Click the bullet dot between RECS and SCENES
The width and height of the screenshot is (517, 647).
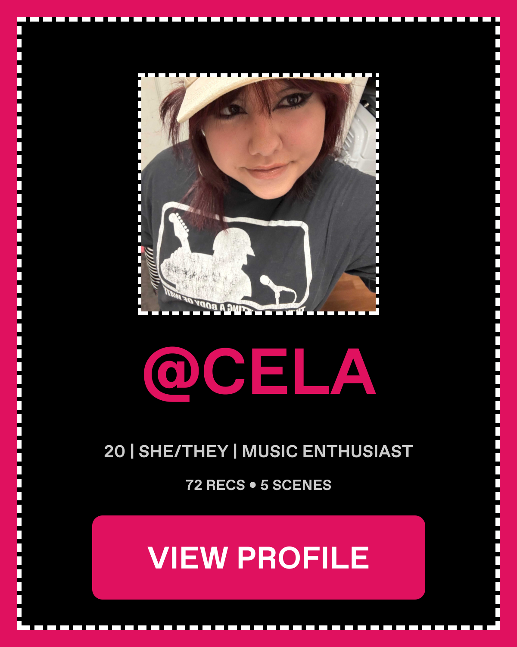pyautogui.click(x=252, y=485)
